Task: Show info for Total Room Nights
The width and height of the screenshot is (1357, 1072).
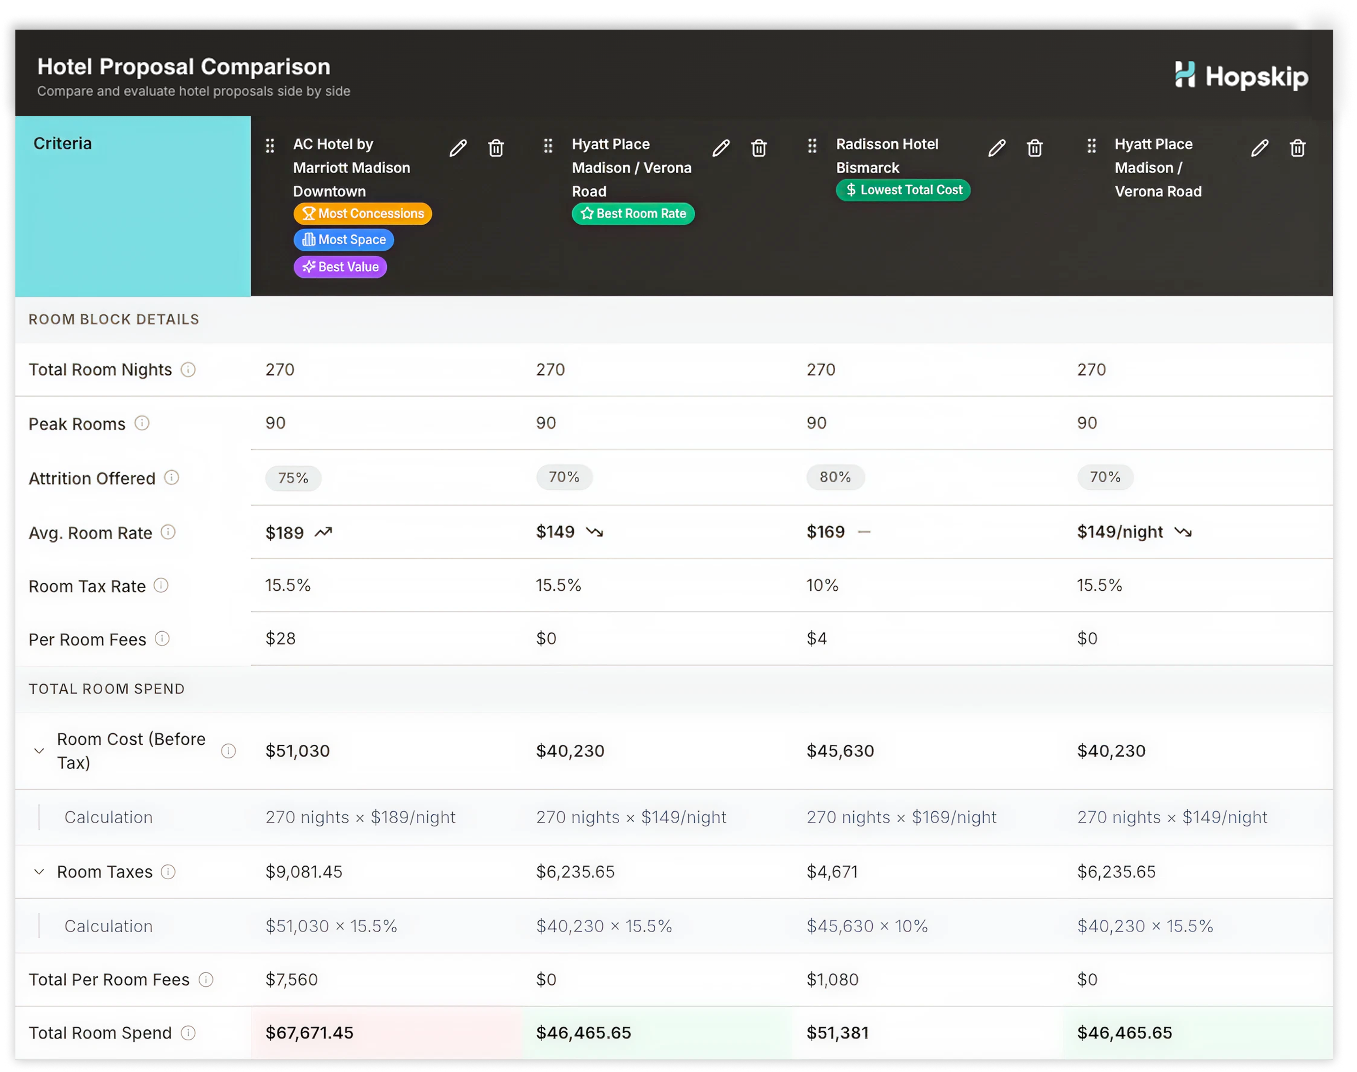Action: 188,370
